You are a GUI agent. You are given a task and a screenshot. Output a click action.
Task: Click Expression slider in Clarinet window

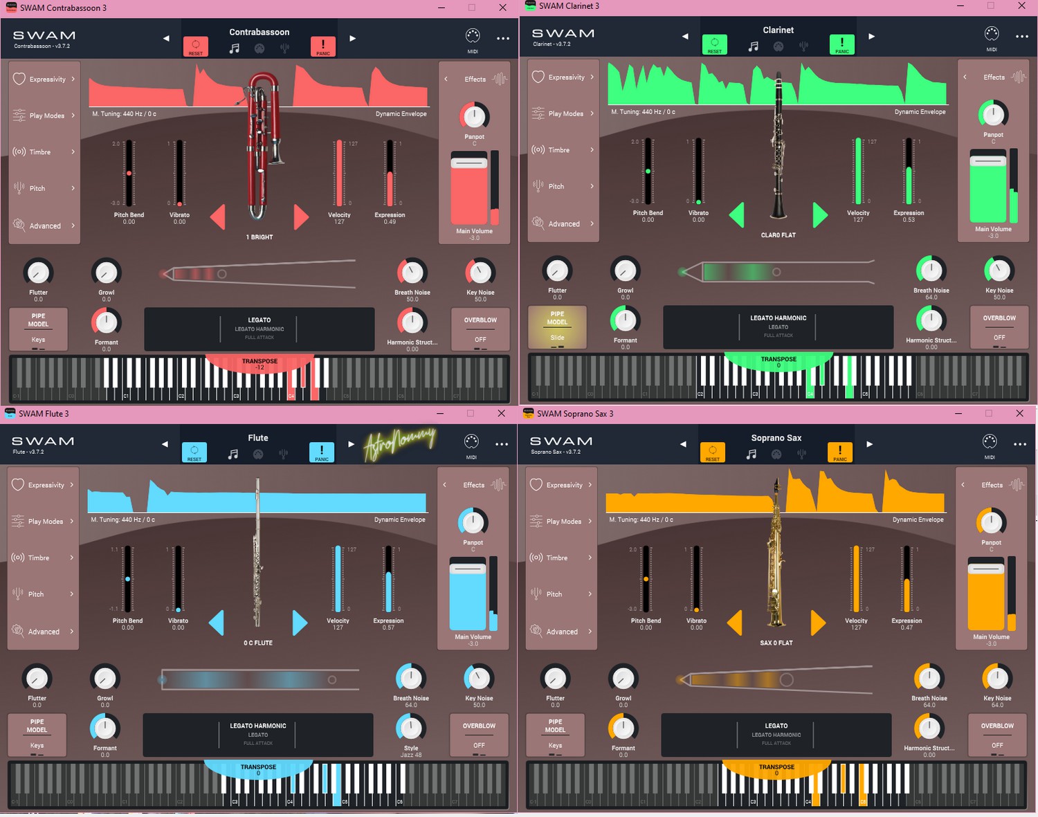tap(909, 171)
